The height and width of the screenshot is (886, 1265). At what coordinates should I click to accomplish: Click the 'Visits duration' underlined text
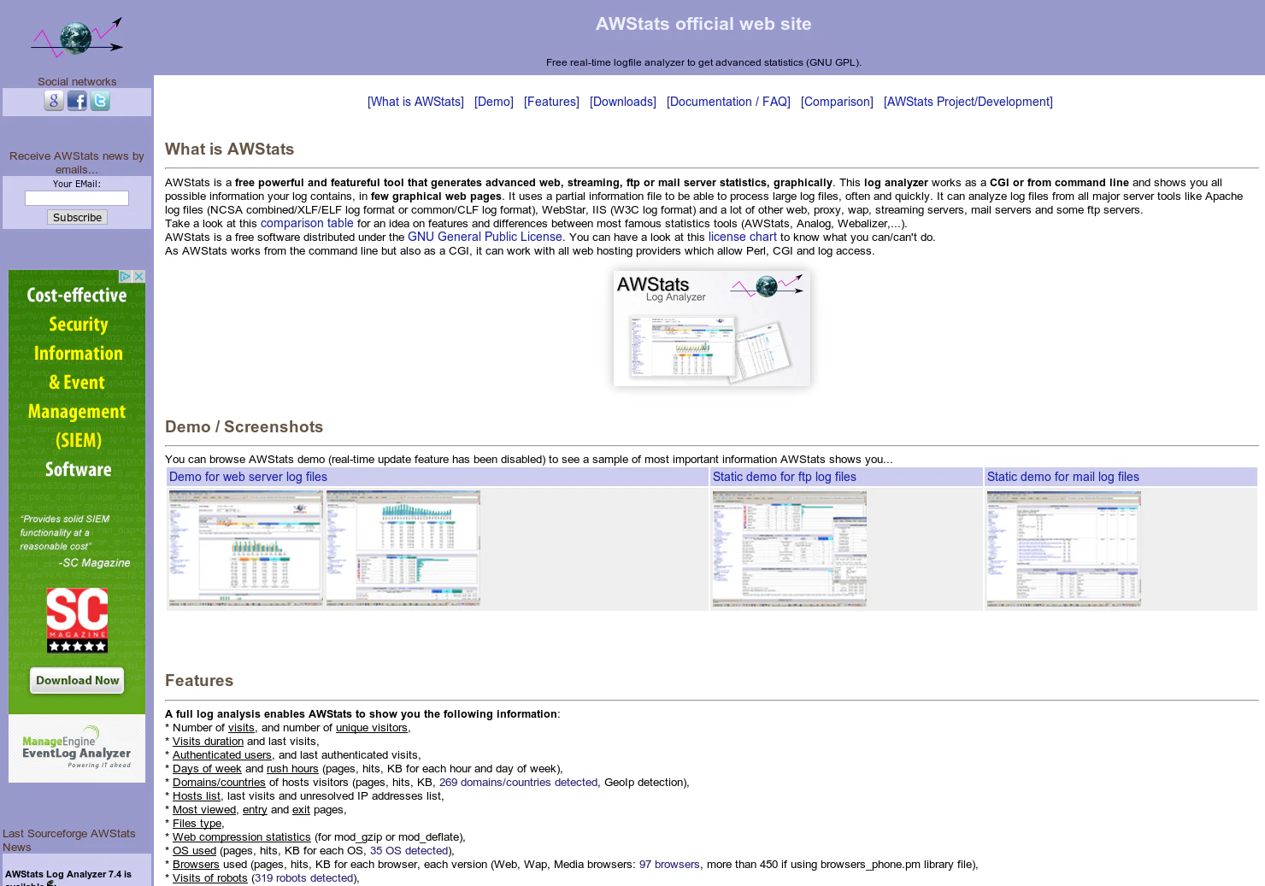click(208, 742)
